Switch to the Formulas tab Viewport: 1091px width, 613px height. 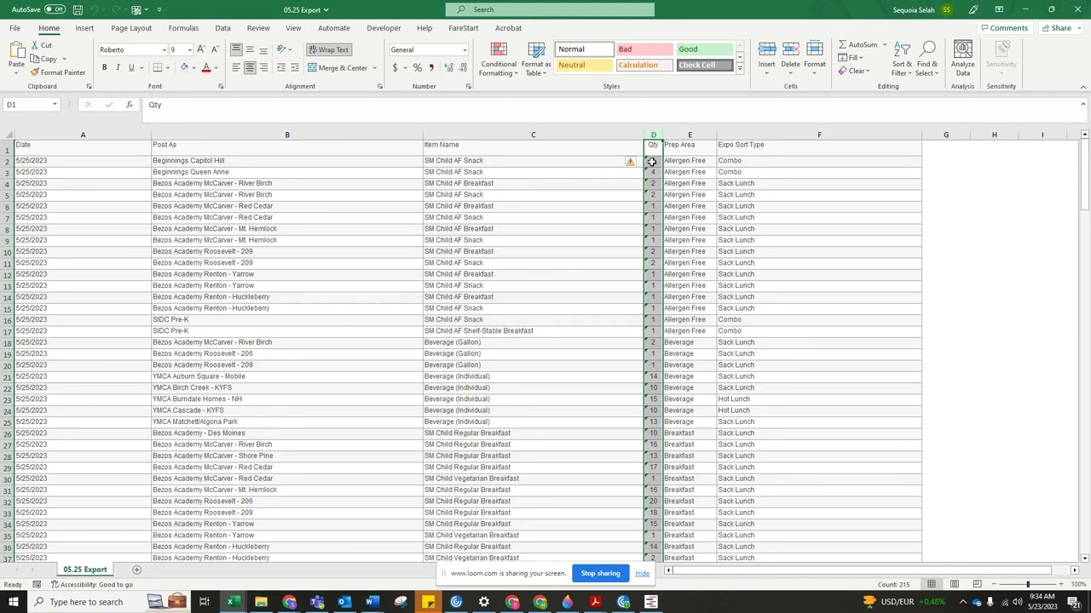click(183, 28)
